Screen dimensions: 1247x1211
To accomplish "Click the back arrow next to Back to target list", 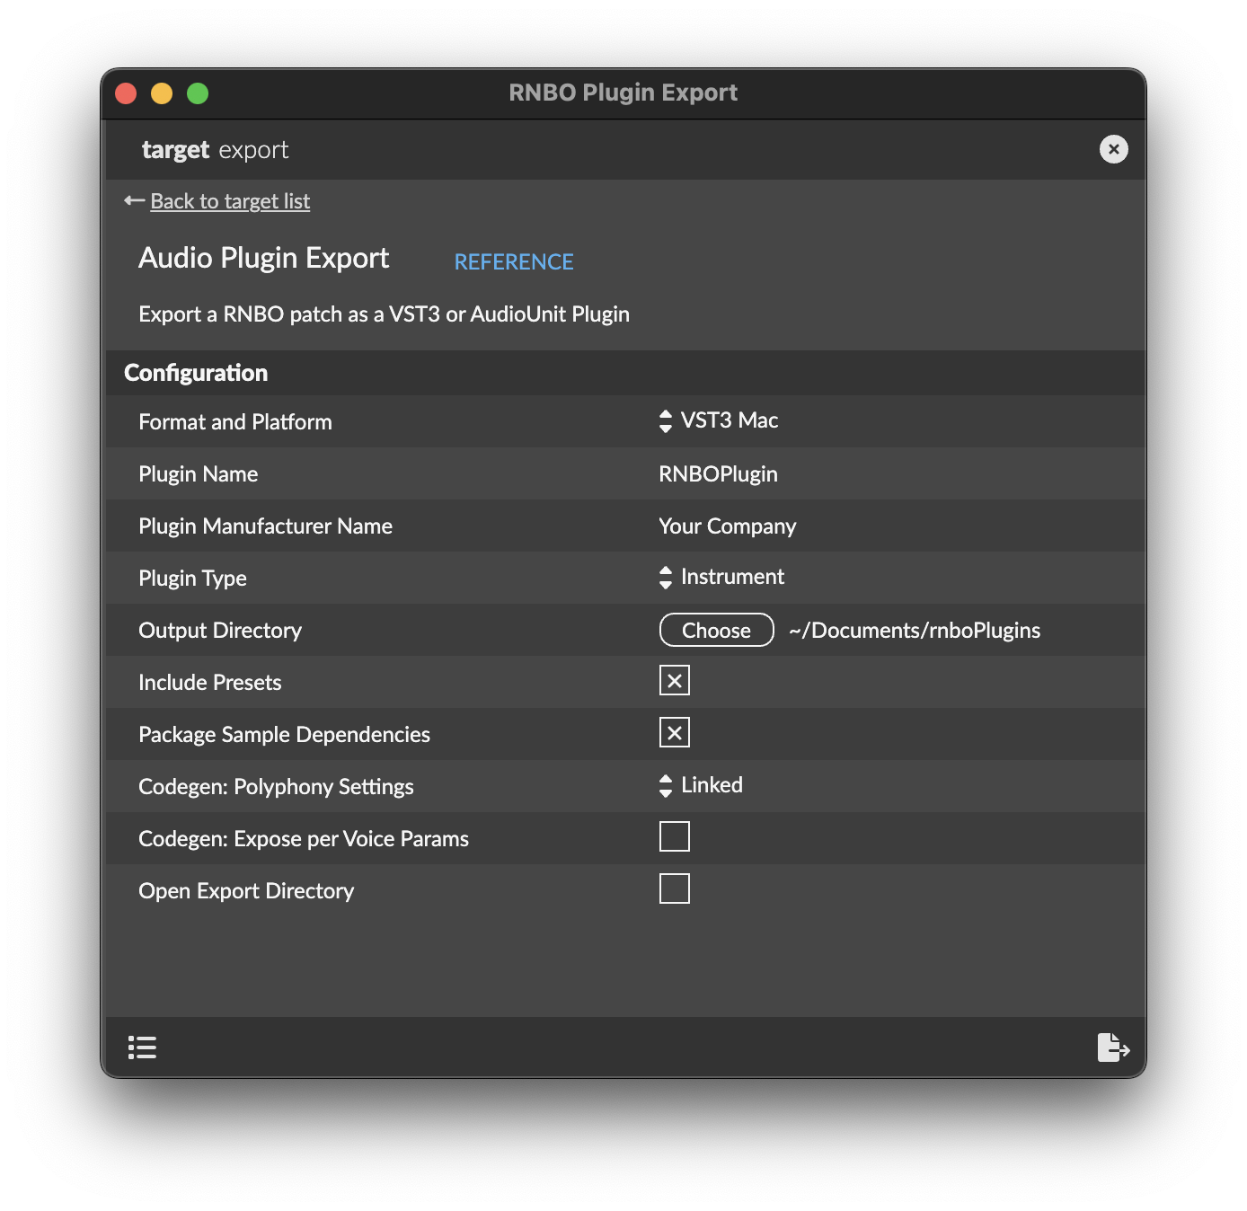I will pyautogui.click(x=132, y=200).
